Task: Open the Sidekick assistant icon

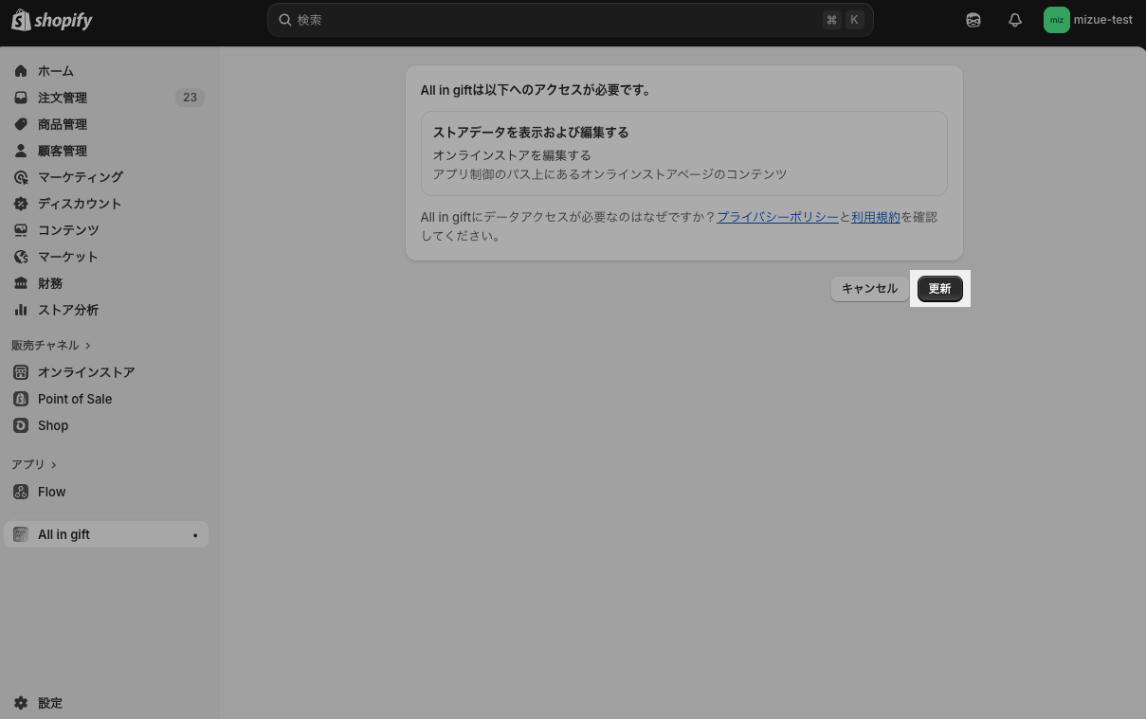Action: [973, 20]
